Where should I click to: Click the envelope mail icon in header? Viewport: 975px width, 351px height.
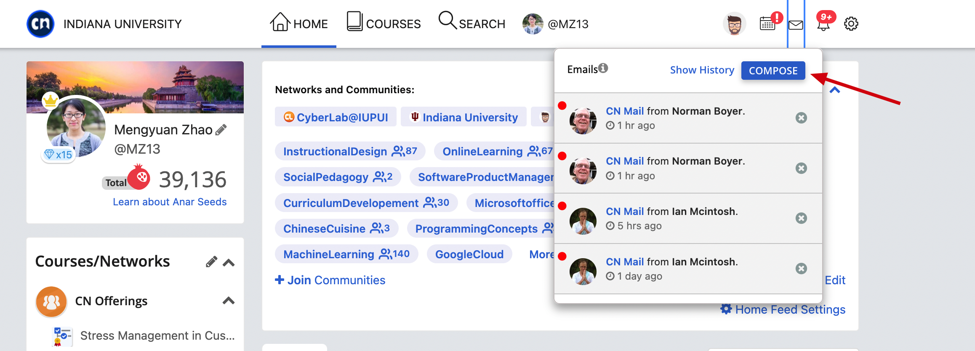click(x=796, y=25)
